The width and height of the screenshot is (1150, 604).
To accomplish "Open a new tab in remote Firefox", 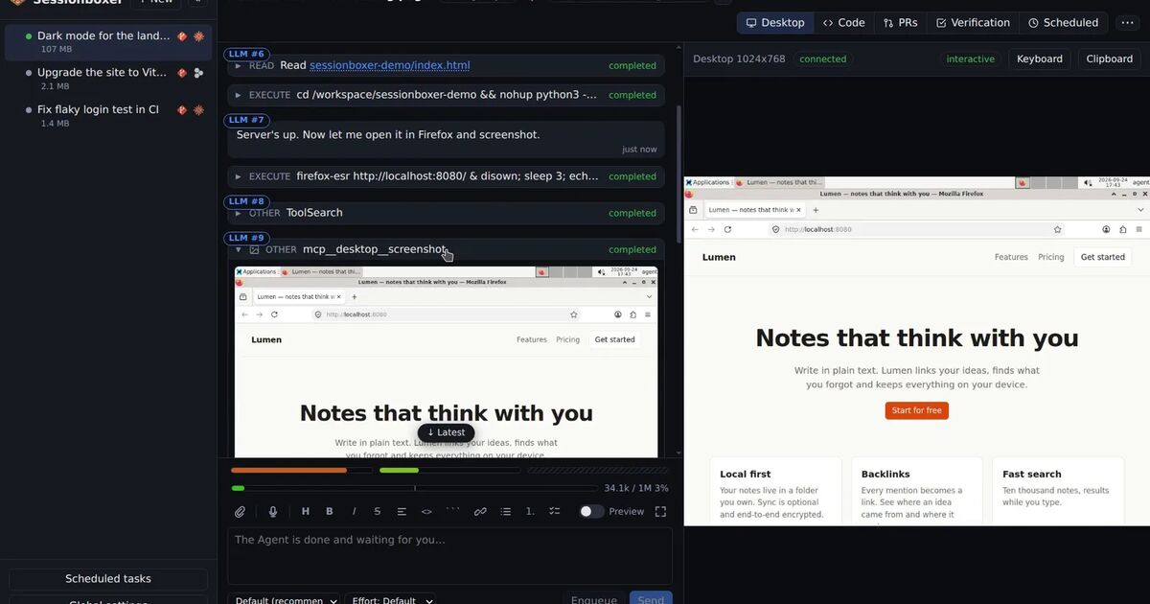I will click(816, 209).
